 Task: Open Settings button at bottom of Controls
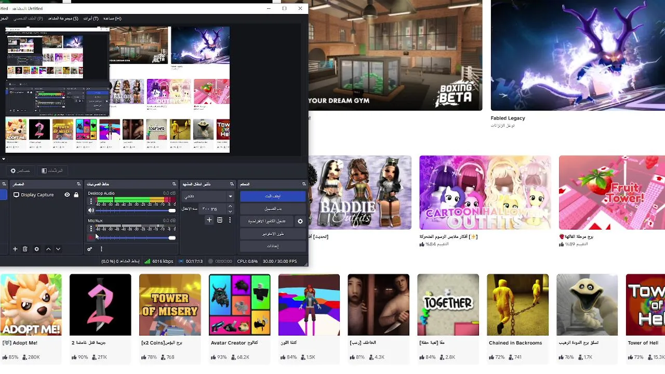(273, 246)
